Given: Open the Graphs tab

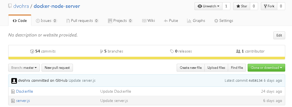Looking at the screenshot, I should click(x=196, y=21).
